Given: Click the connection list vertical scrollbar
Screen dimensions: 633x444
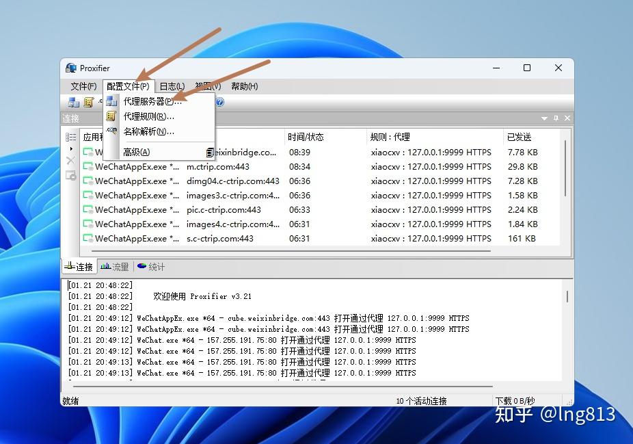Looking at the screenshot, I should (565, 168).
